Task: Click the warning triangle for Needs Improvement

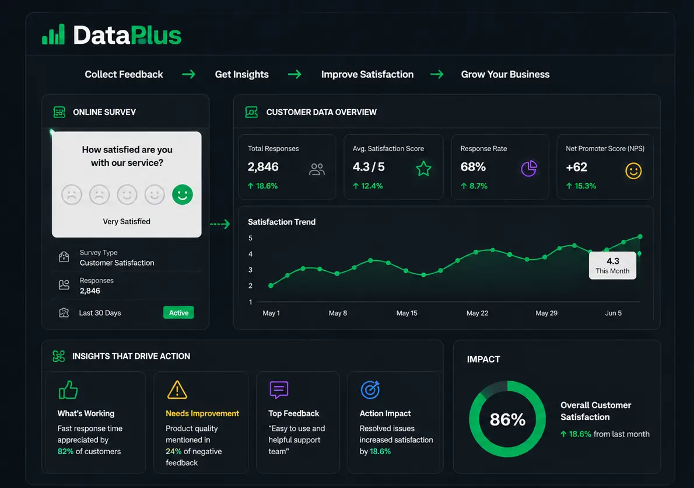Action: click(177, 390)
